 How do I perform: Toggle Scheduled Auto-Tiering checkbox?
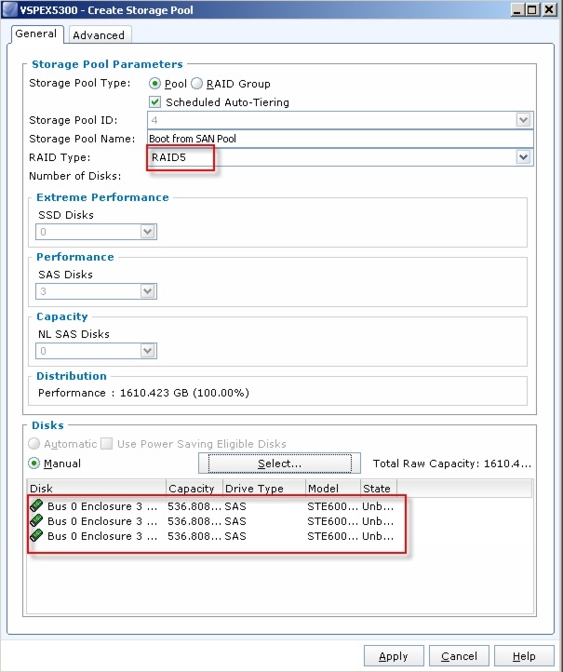[x=154, y=102]
